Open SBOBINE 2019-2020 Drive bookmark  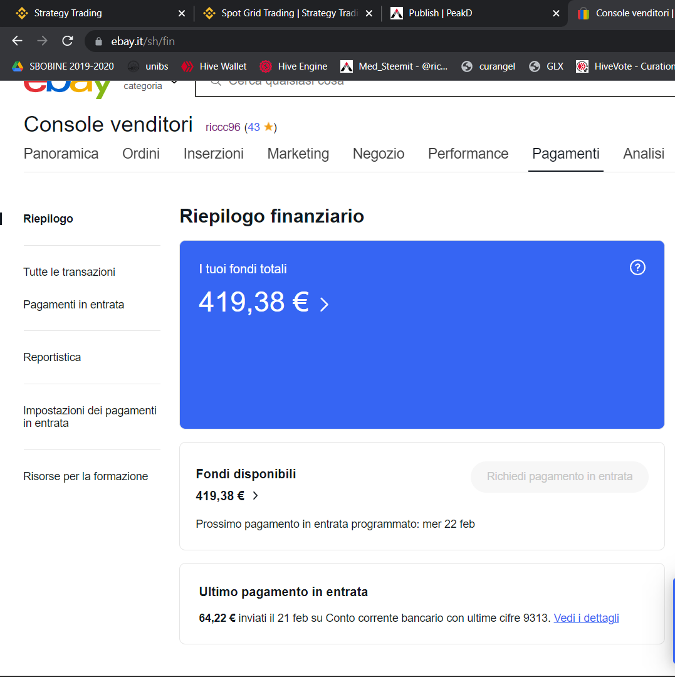(x=63, y=66)
